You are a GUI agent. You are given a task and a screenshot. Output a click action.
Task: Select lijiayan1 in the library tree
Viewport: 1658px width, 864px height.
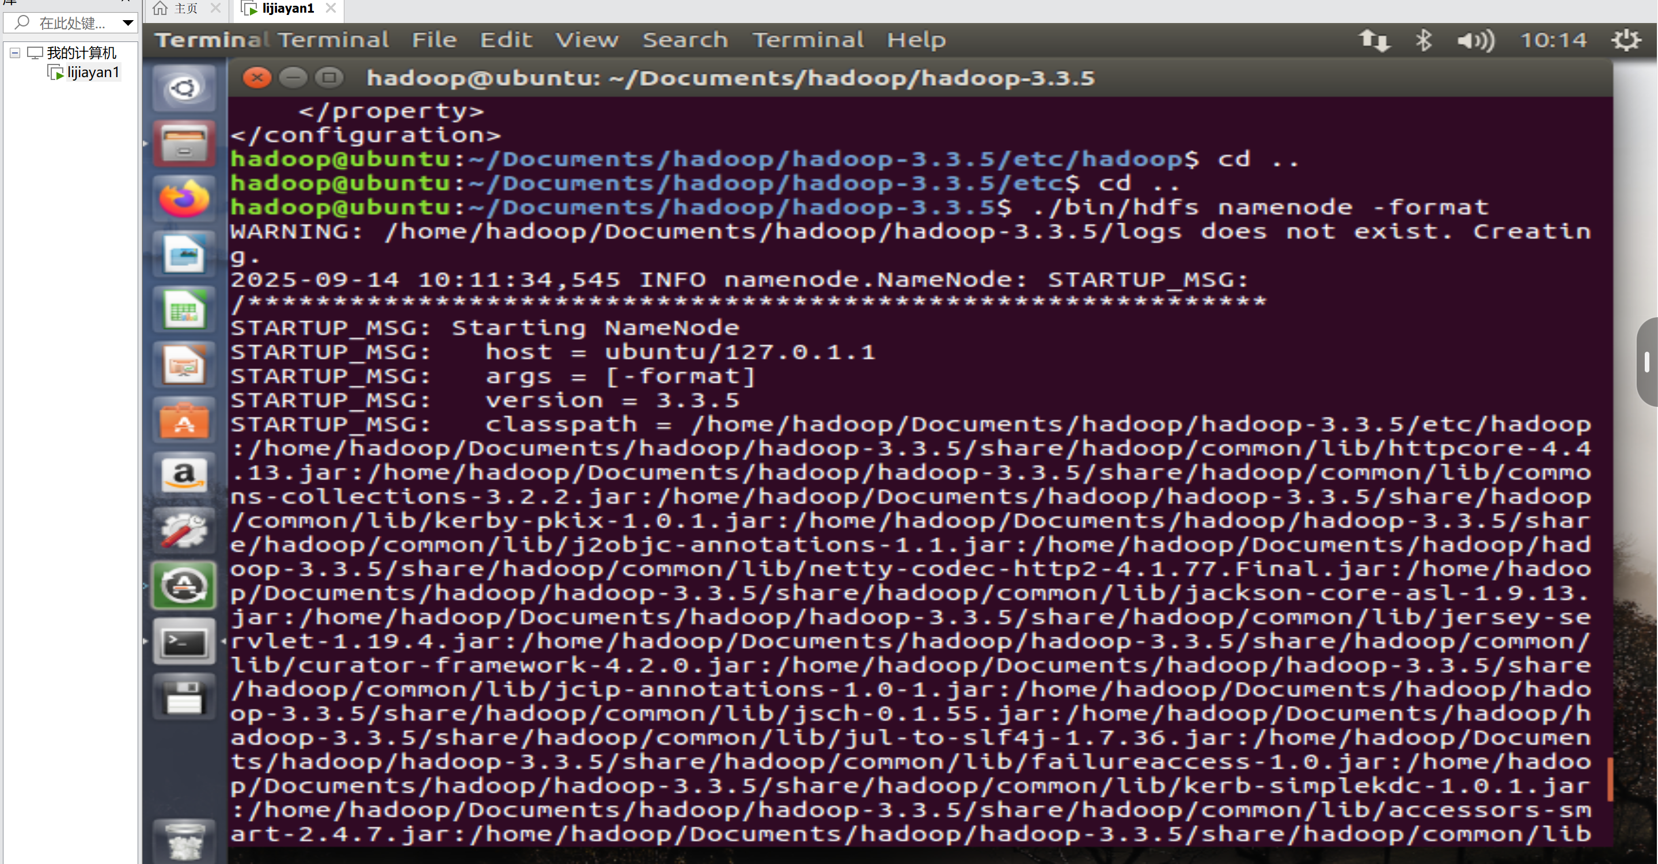[93, 72]
